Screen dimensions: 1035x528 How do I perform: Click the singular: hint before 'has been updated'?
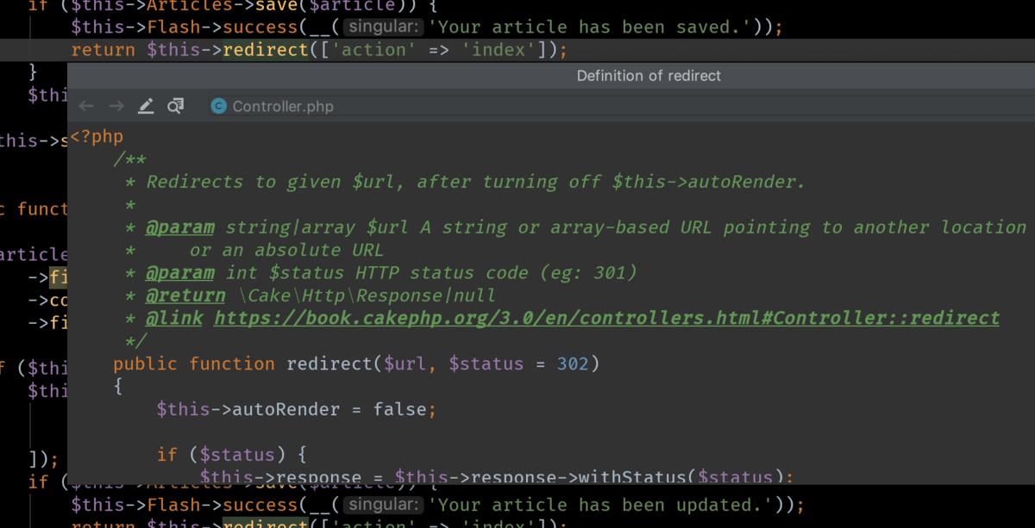pyautogui.click(x=383, y=505)
